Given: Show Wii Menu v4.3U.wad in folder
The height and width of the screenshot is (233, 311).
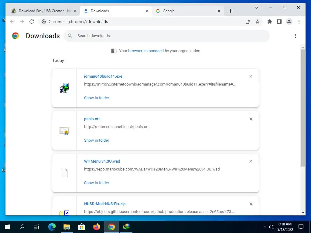Looking at the screenshot, I should coord(97,183).
